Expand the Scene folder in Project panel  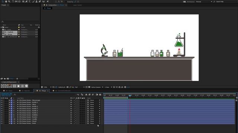(x=1, y=27)
